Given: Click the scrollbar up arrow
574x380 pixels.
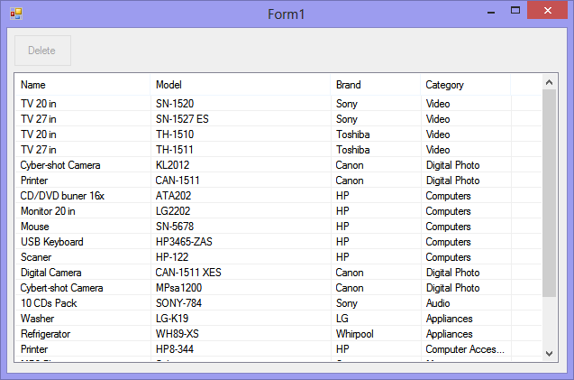Looking at the screenshot, I should pos(549,82).
